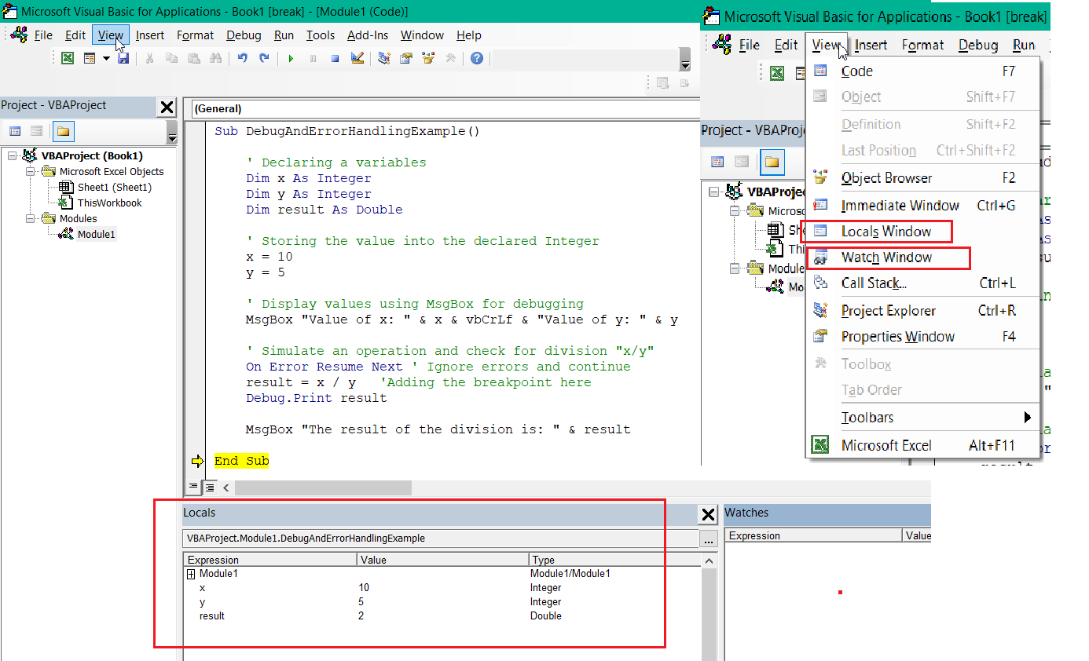Open the Debug menu
Screen dimensions: 1089x661
coord(244,35)
